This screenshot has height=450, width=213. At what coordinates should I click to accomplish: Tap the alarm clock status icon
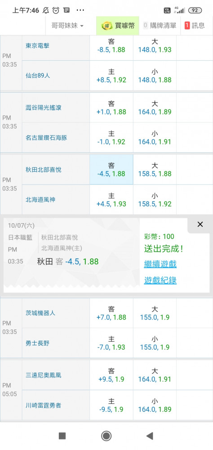(x=56, y=10)
